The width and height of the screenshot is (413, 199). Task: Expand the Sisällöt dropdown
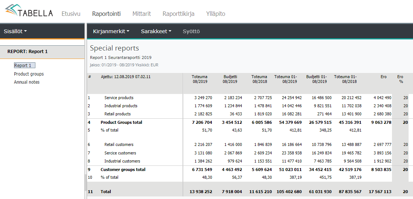tap(15, 31)
